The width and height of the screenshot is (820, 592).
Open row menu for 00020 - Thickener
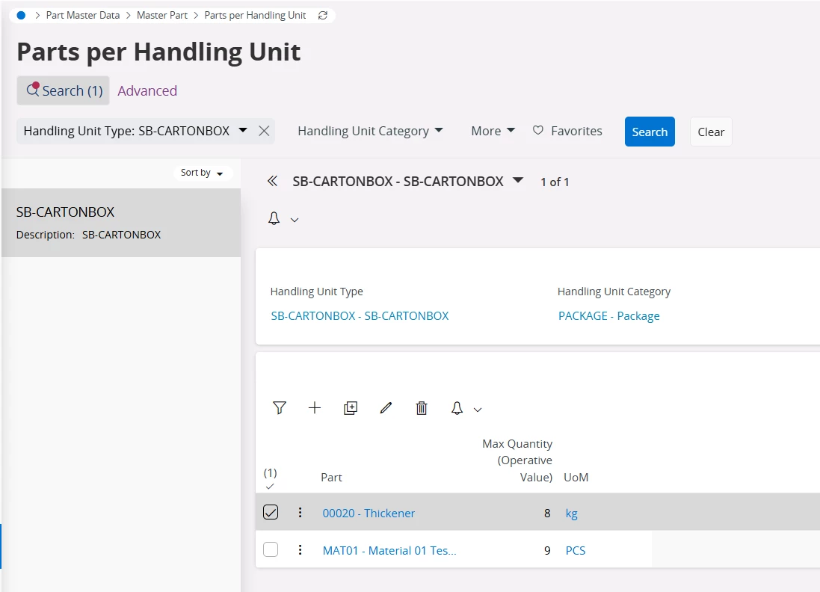tap(300, 513)
